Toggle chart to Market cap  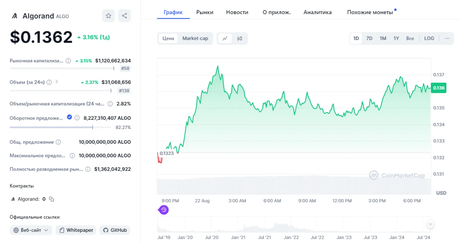pyautogui.click(x=195, y=38)
